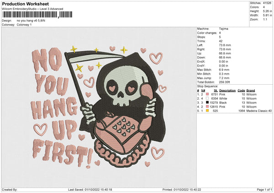
Task: Click the 'St.' column header
Action: 216,91
